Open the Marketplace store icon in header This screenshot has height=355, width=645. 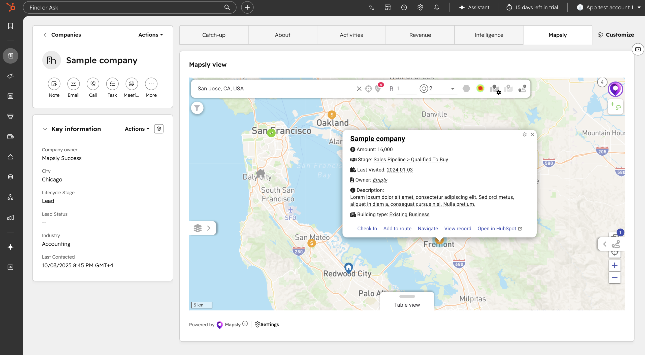388,7
